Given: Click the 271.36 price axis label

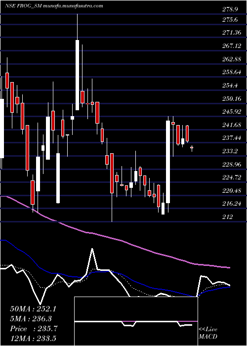Looking at the screenshot, I should pyautogui.click(x=231, y=33).
